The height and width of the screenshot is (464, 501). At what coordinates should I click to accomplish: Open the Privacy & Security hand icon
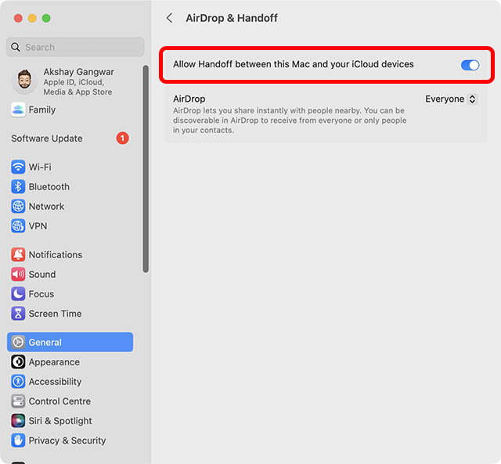click(x=18, y=441)
